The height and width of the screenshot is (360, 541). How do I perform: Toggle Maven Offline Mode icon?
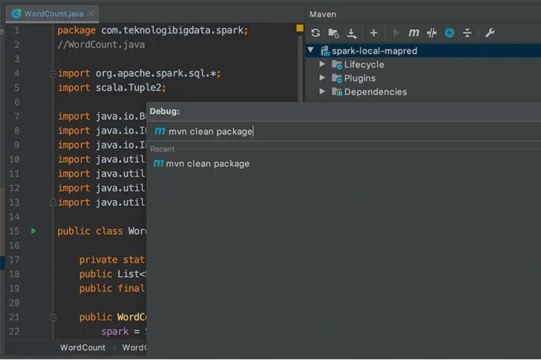(449, 33)
